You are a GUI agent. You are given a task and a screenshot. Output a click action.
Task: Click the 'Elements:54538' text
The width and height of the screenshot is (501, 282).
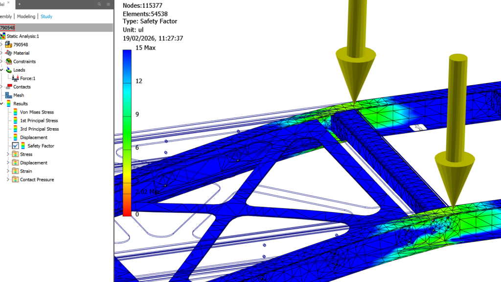coord(145,14)
